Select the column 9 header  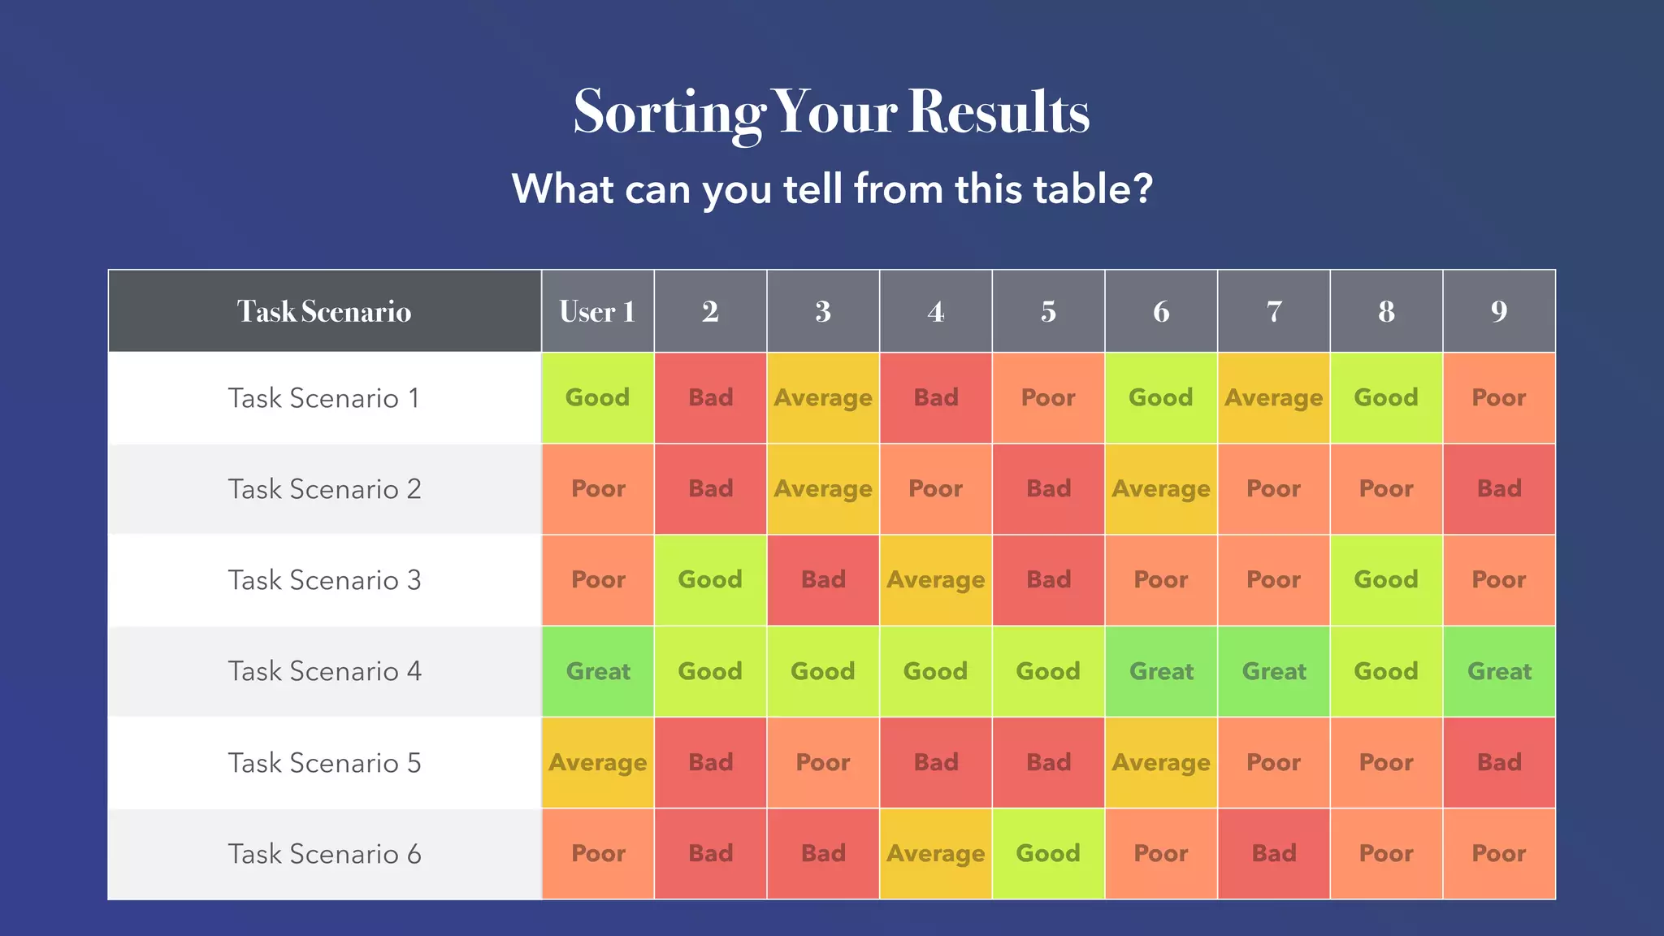(1499, 311)
